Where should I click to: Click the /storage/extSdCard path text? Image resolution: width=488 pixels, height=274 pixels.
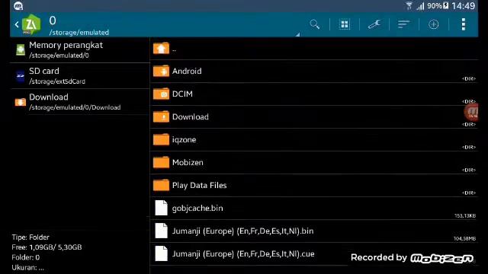(57, 81)
